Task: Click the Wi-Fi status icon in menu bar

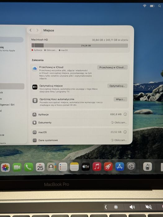Action: [x=145, y=6]
